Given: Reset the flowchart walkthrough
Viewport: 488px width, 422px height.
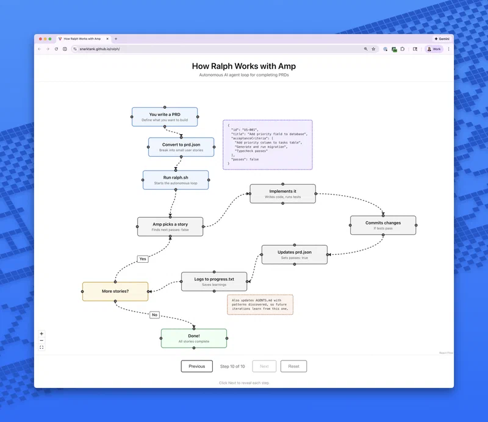Looking at the screenshot, I should (293, 366).
